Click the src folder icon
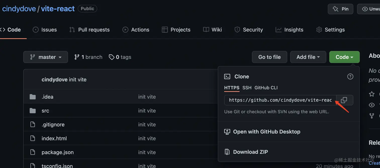 coord(33,111)
